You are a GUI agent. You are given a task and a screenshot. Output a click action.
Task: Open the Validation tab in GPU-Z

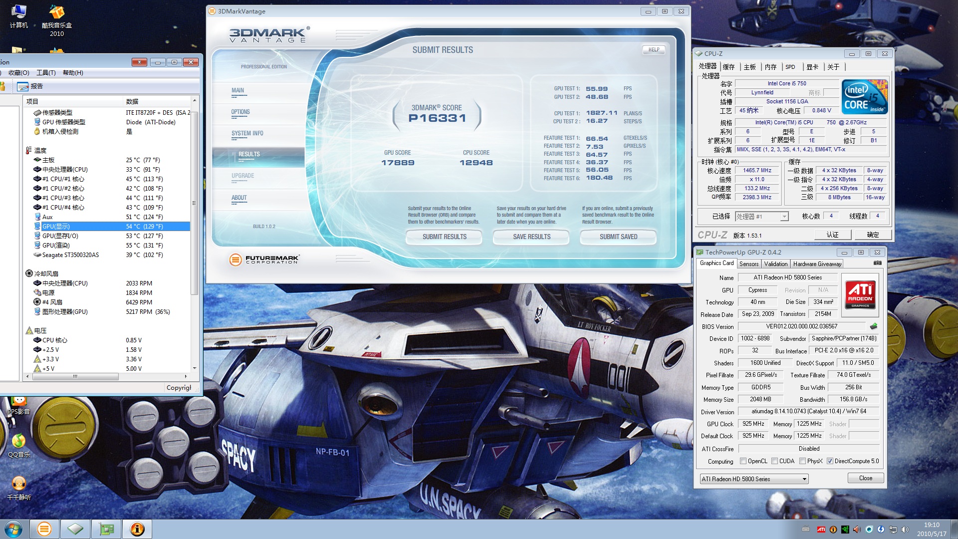[776, 264]
